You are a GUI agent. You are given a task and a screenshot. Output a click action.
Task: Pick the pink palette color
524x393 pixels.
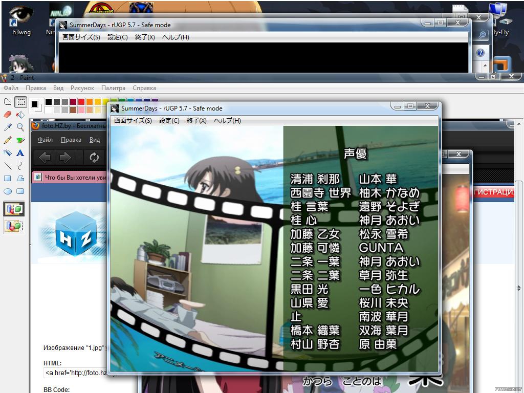point(81,110)
